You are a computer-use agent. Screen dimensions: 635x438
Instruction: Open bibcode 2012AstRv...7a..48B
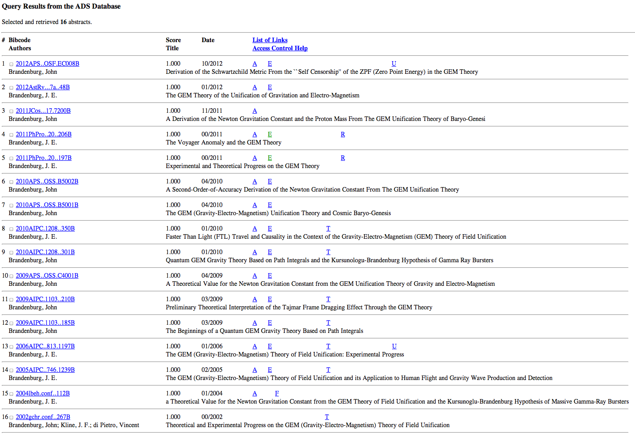pyautogui.click(x=43, y=87)
